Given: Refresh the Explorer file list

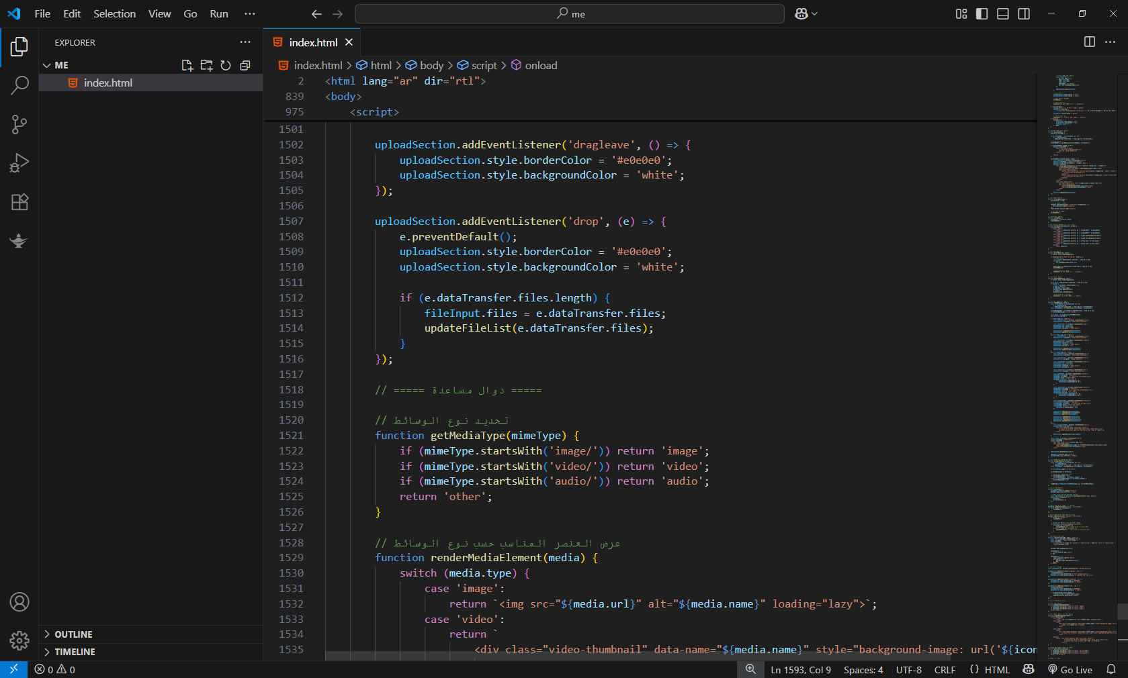Looking at the screenshot, I should coord(226,65).
